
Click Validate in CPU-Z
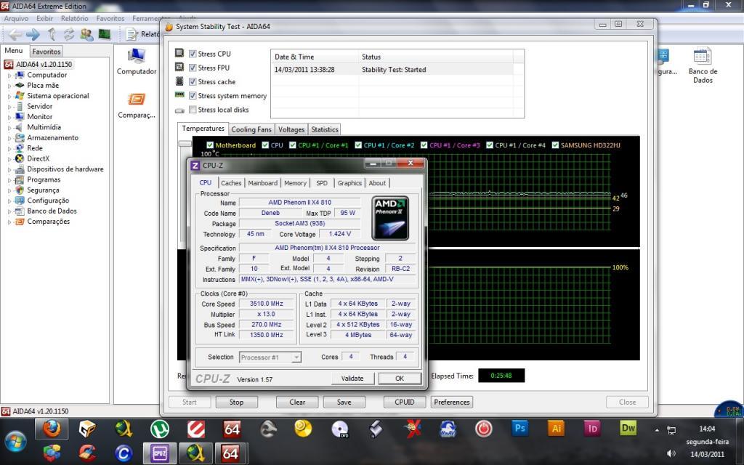tap(352, 378)
